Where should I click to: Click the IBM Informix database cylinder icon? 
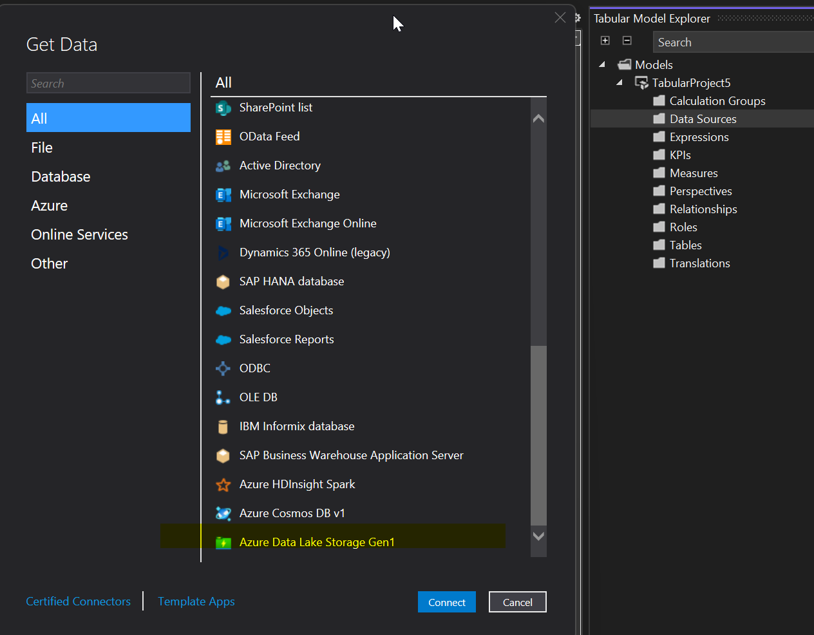223,426
